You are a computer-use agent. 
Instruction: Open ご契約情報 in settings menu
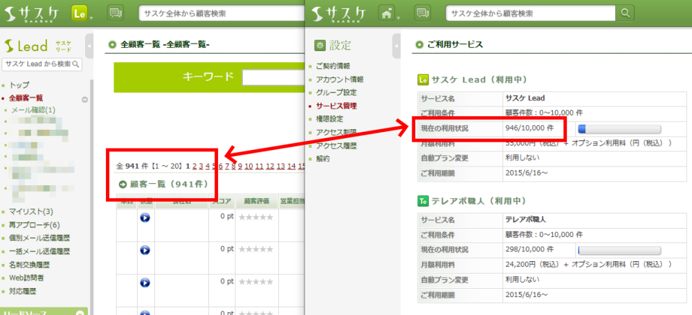tap(333, 66)
